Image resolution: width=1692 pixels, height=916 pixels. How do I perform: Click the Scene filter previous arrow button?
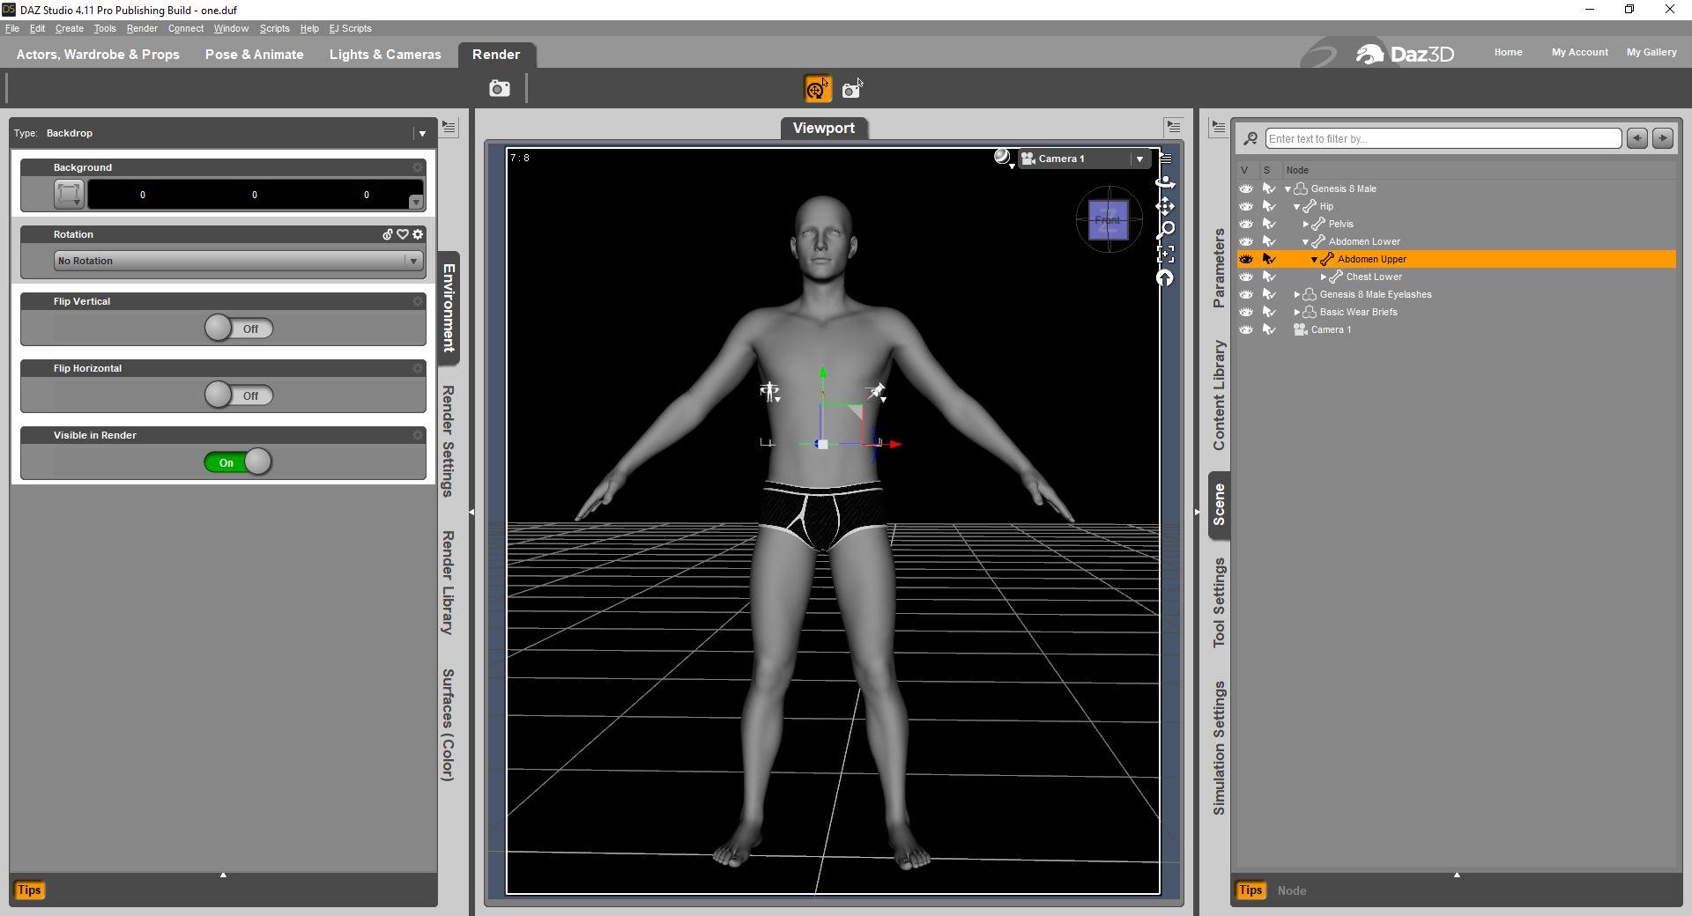coord(1637,138)
